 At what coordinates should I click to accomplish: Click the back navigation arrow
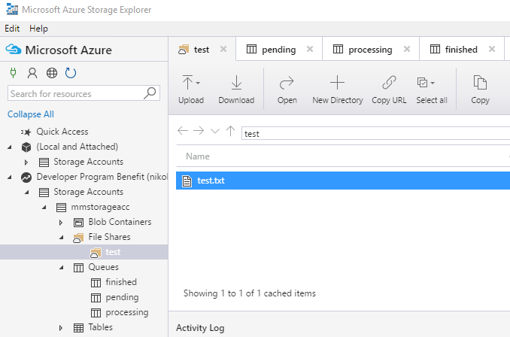(x=183, y=131)
